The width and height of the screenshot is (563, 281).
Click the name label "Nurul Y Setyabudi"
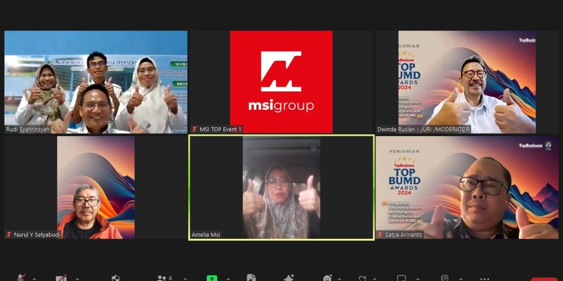point(37,235)
